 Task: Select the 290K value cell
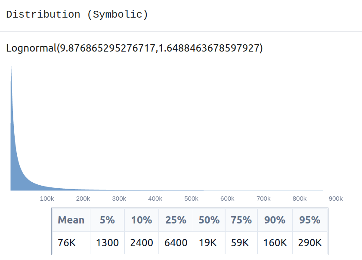pos(310,243)
